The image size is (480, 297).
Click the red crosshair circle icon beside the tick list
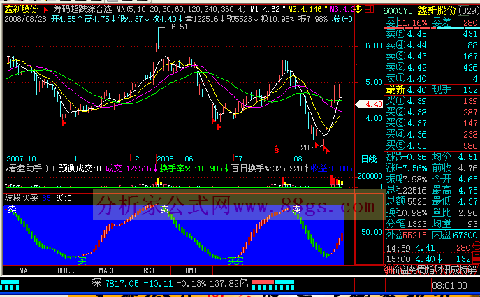477,246
